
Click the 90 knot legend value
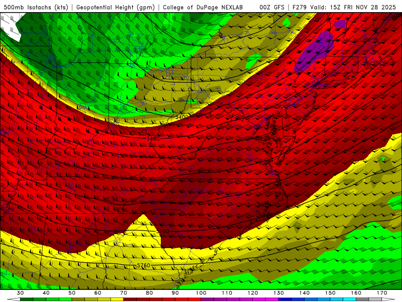pyautogui.click(x=175, y=293)
